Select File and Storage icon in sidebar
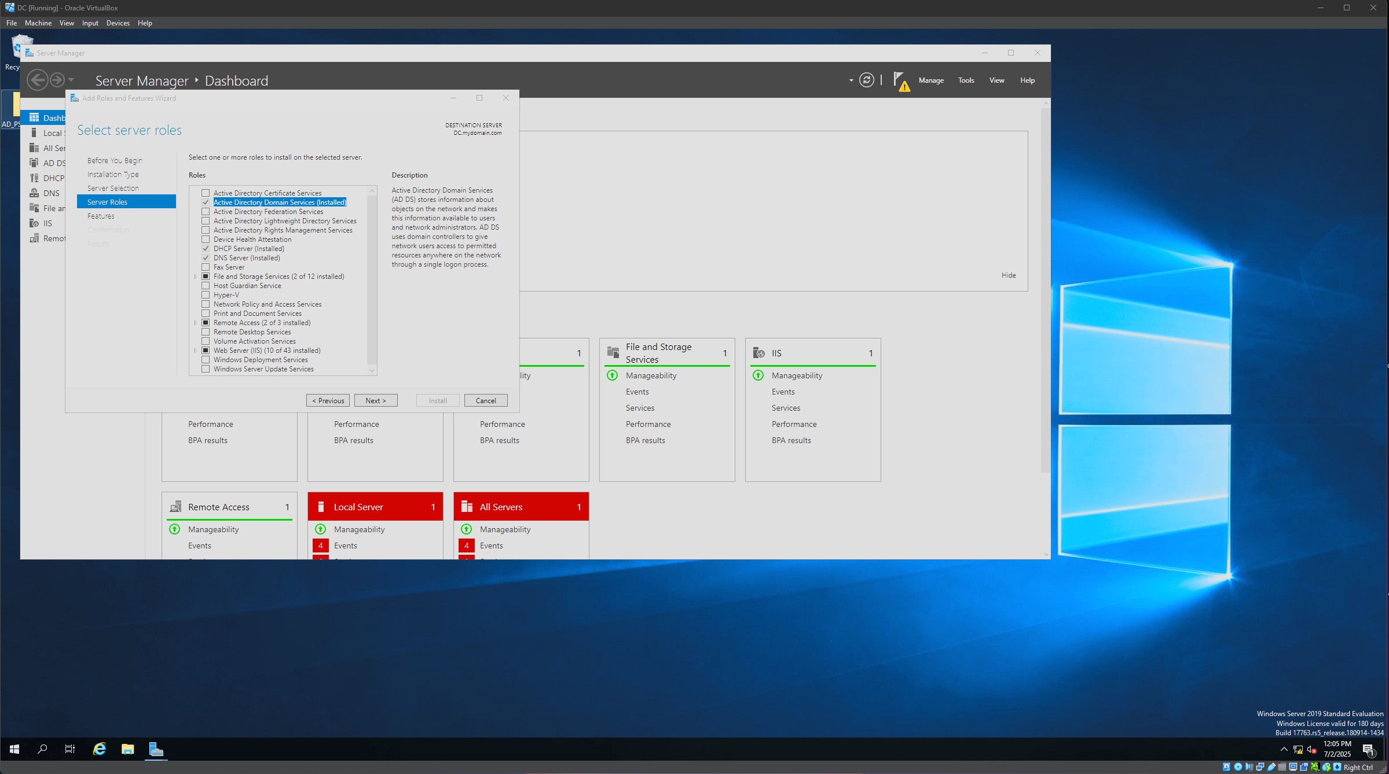Image resolution: width=1389 pixels, height=774 pixels. pos(34,208)
